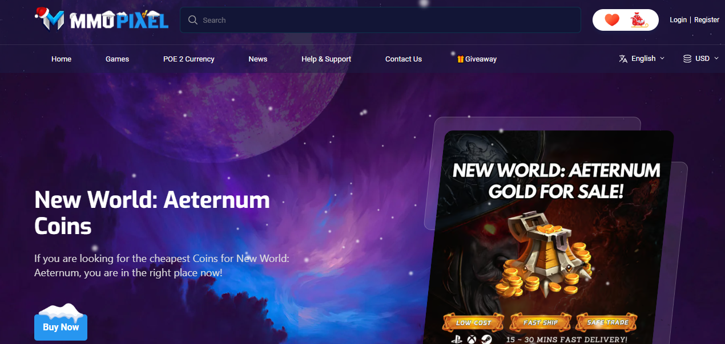Click the Fast Ship badge
Viewport: 725px width, 344px height.
[540, 322]
